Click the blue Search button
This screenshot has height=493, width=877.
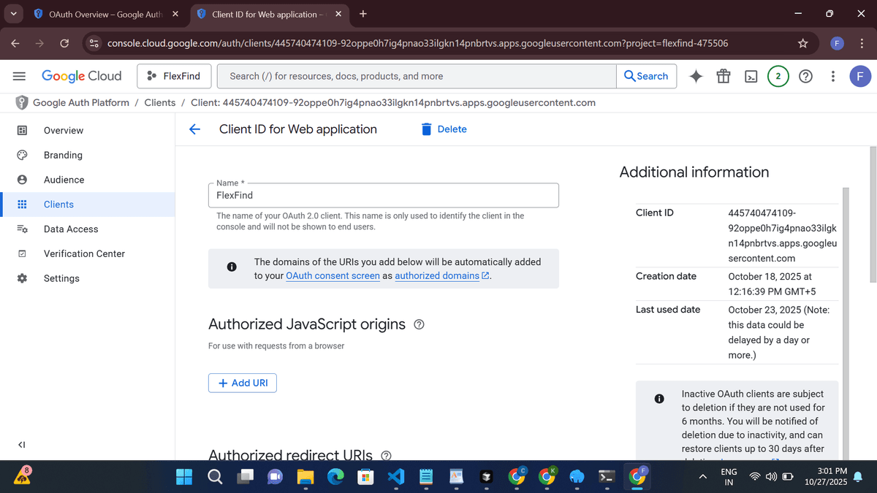click(x=648, y=76)
